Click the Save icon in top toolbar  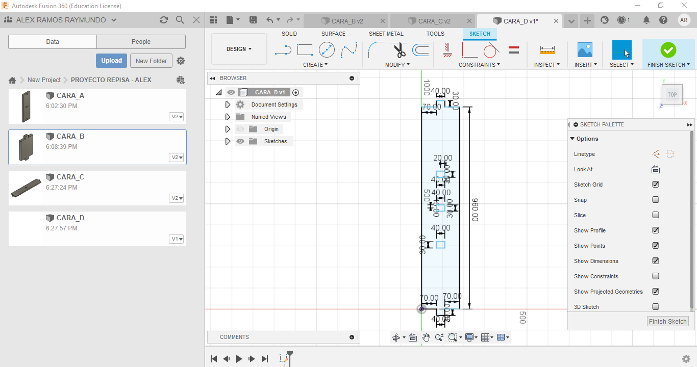253,20
